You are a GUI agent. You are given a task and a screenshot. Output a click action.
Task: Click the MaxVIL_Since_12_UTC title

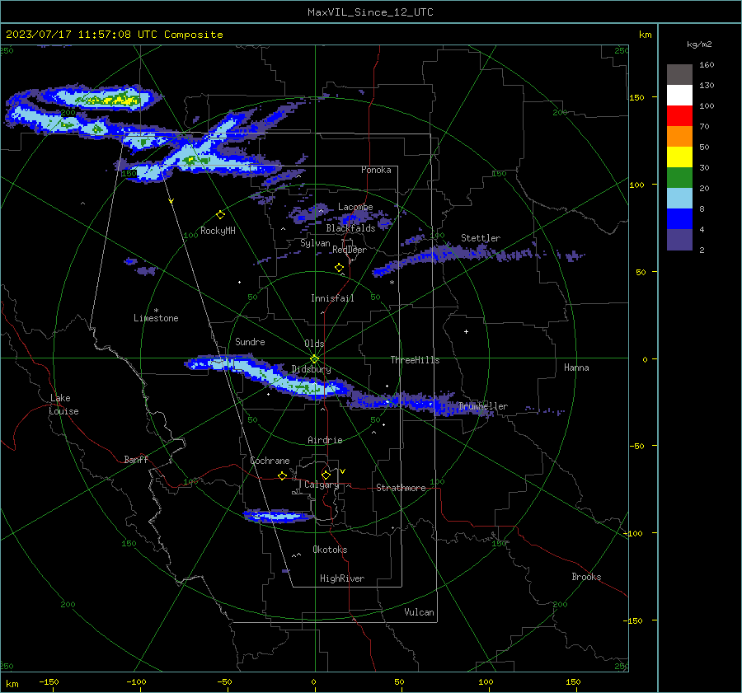click(x=370, y=12)
